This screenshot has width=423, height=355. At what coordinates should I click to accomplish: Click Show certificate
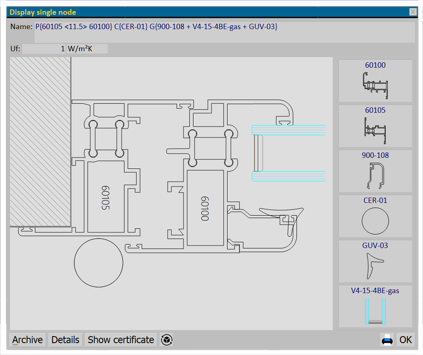[x=121, y=340]
